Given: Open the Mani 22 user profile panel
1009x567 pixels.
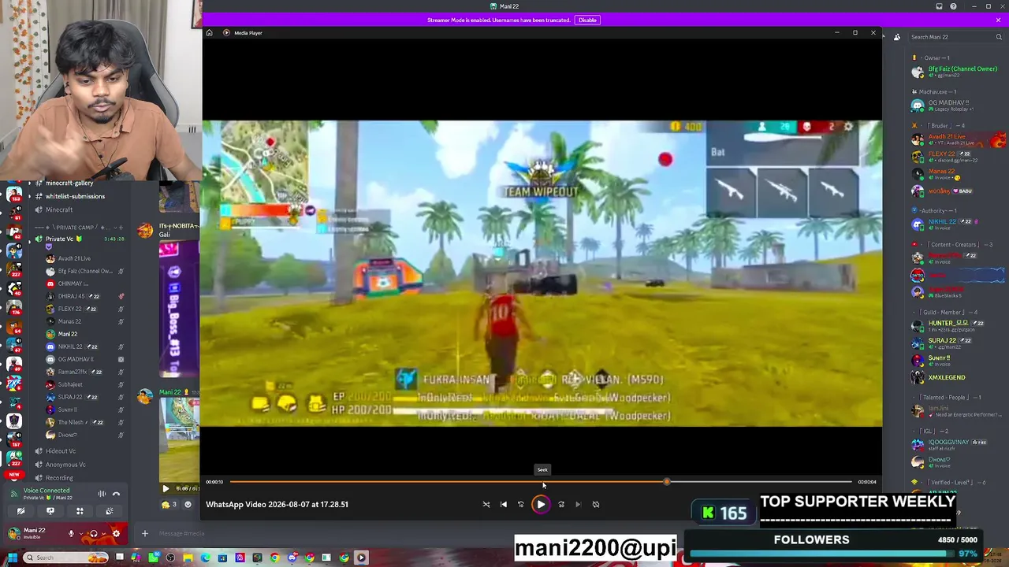Looking at the screenshot, I should click(33, 533).
